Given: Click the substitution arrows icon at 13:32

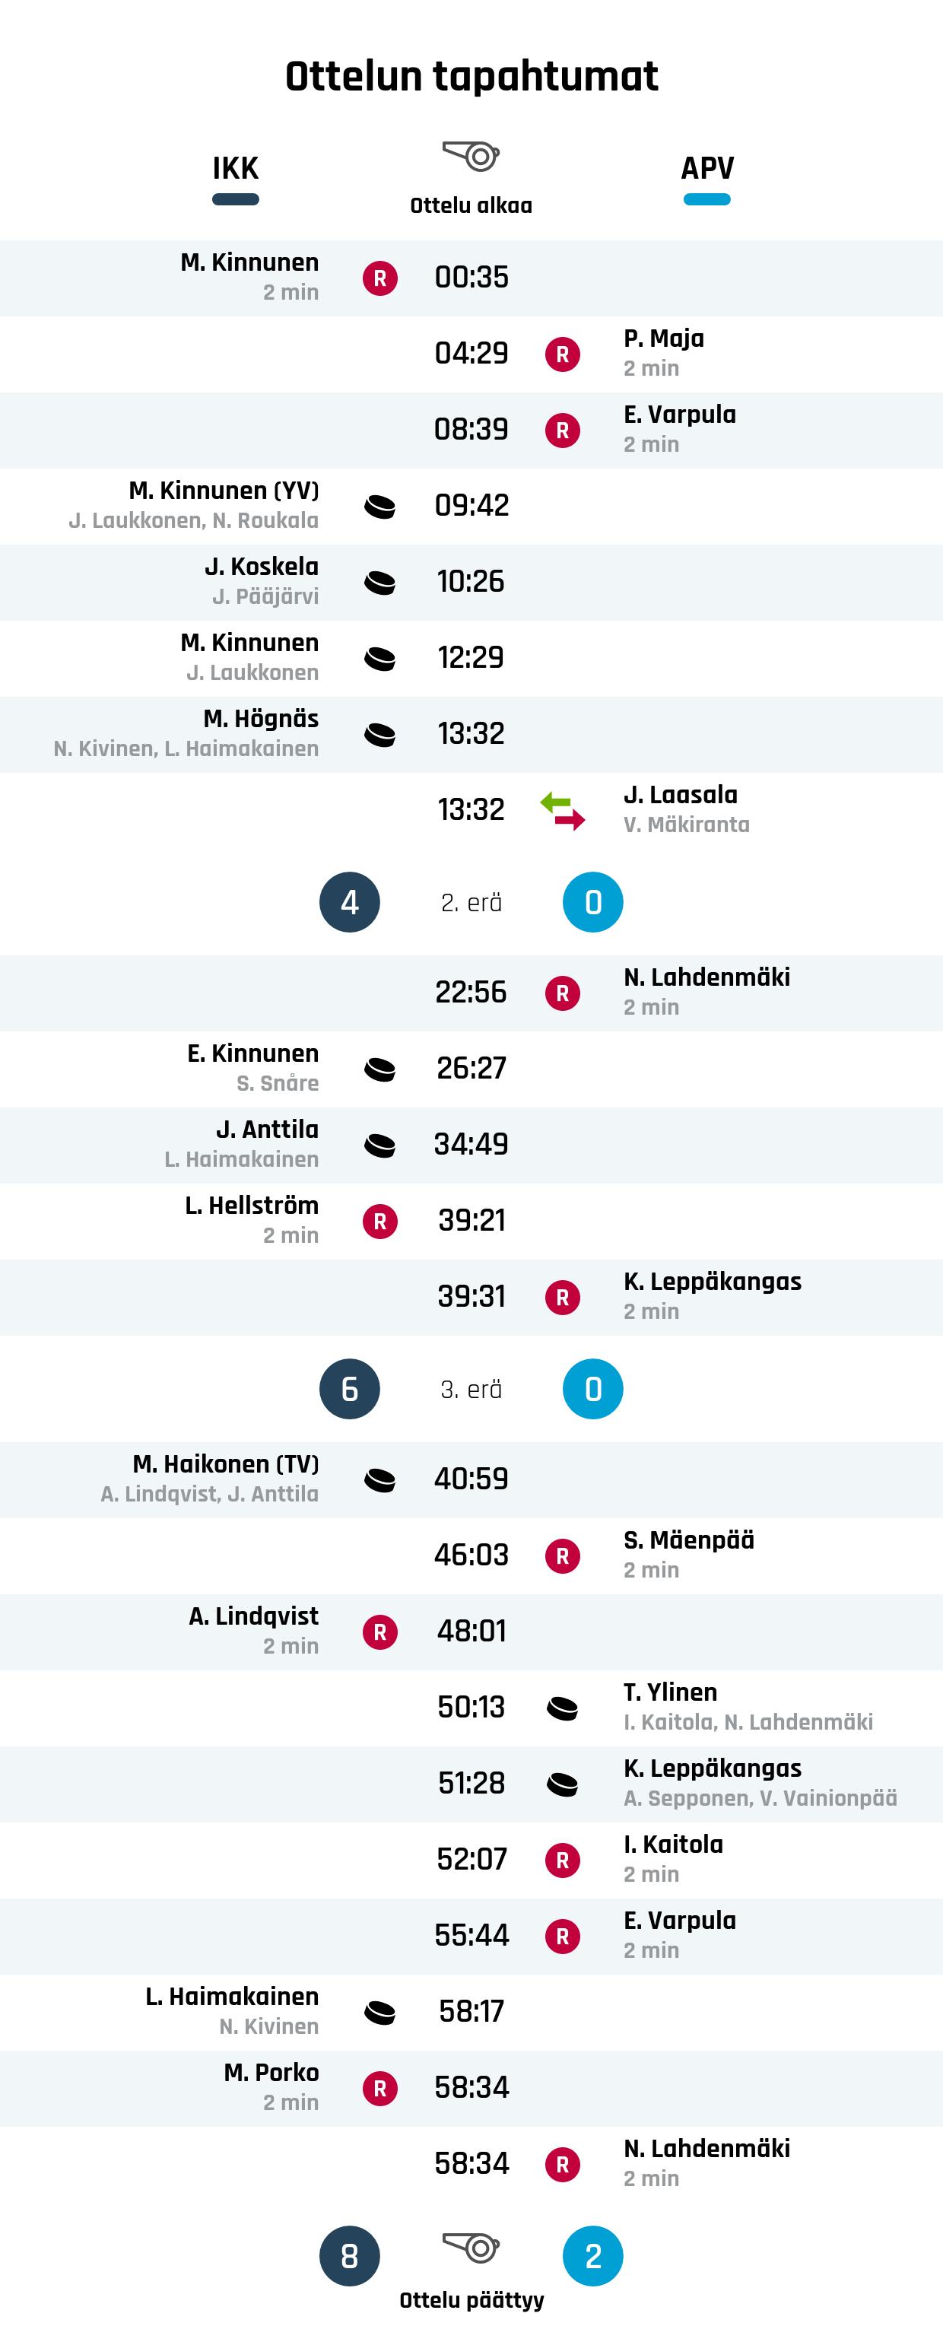Looking at the screenshot, I should point(562,810).
